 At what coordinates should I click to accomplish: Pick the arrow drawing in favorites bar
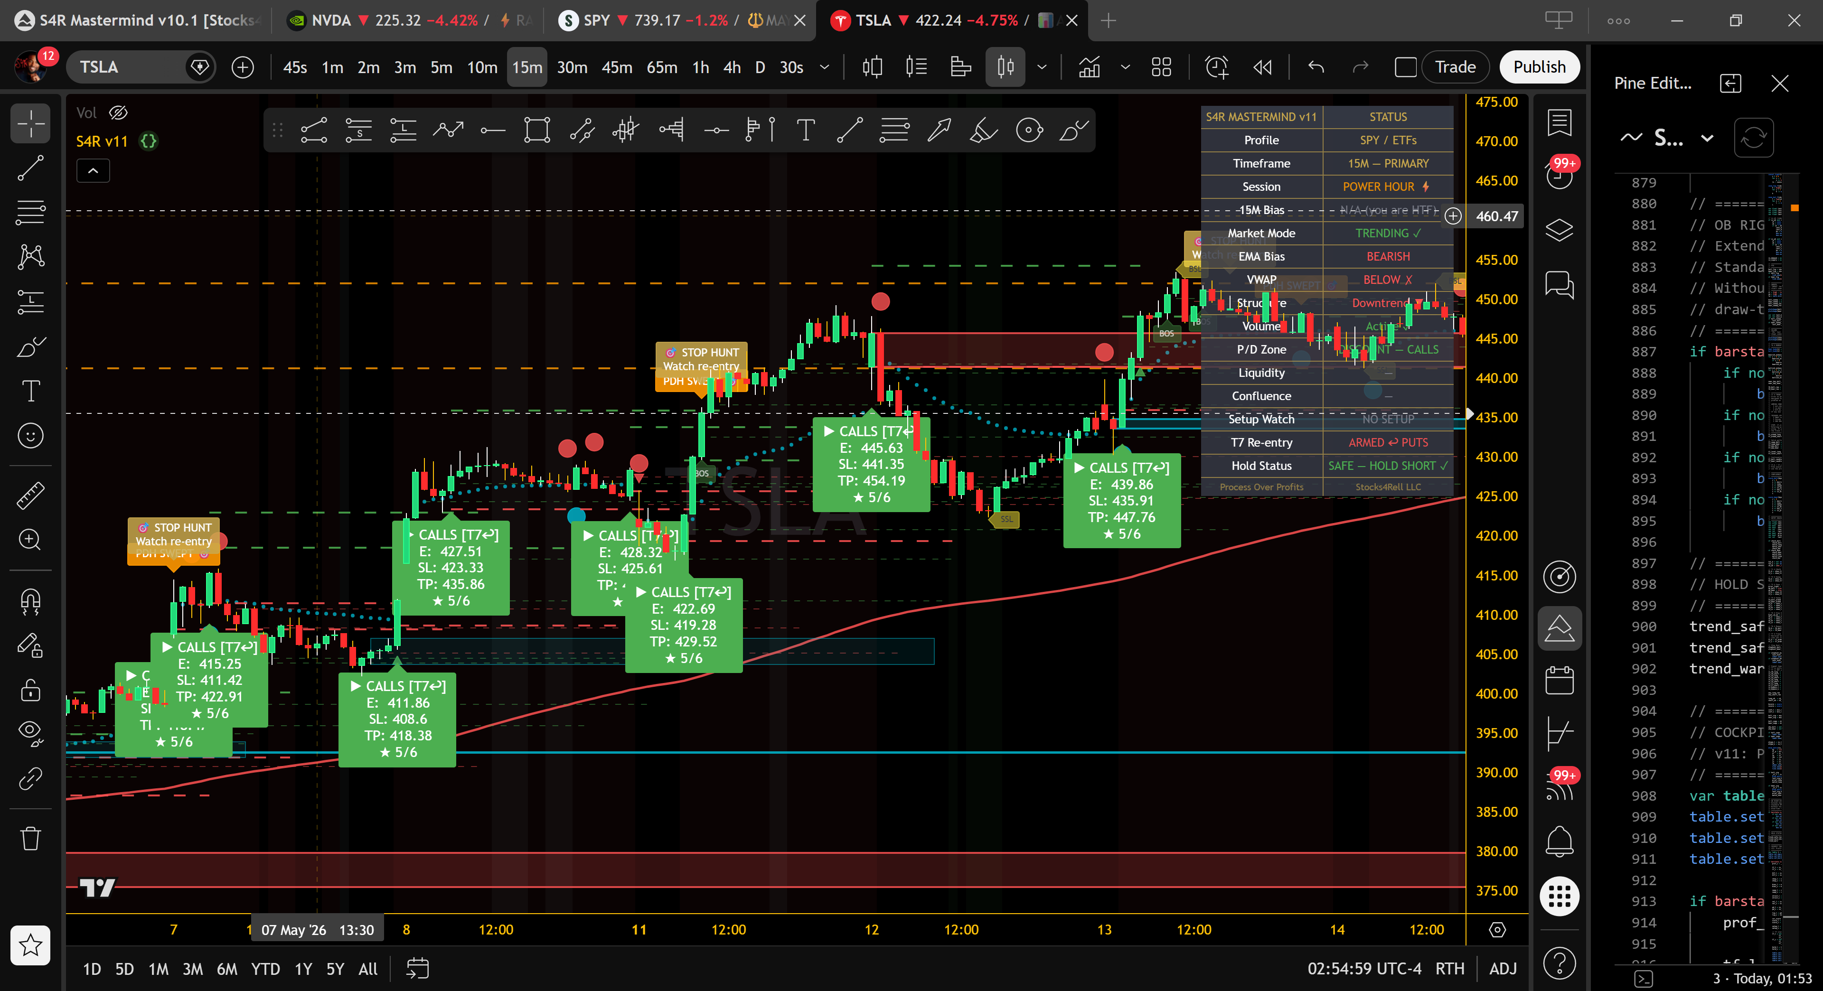tap(939, 130)
